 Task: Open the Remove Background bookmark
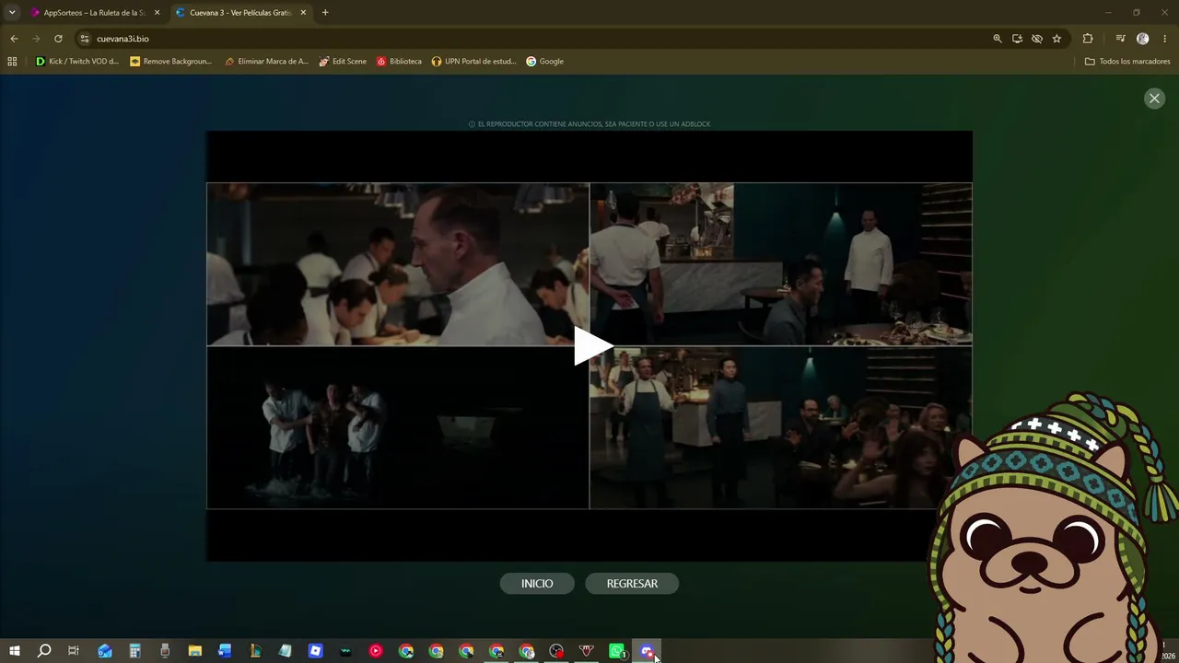point(171,62)
